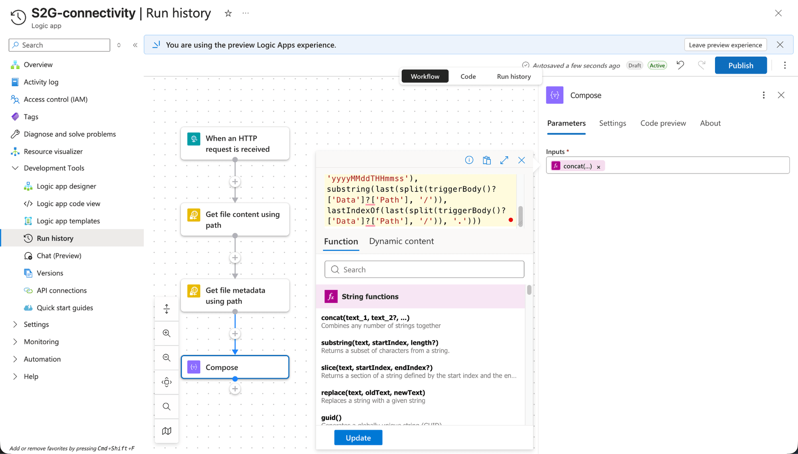Remove the concat(...) token from Inputs
The image size is (798, 454).
click(598, 167)
